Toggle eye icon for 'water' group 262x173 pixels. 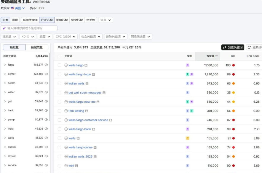pyautogui.click(x=46, y=92)
